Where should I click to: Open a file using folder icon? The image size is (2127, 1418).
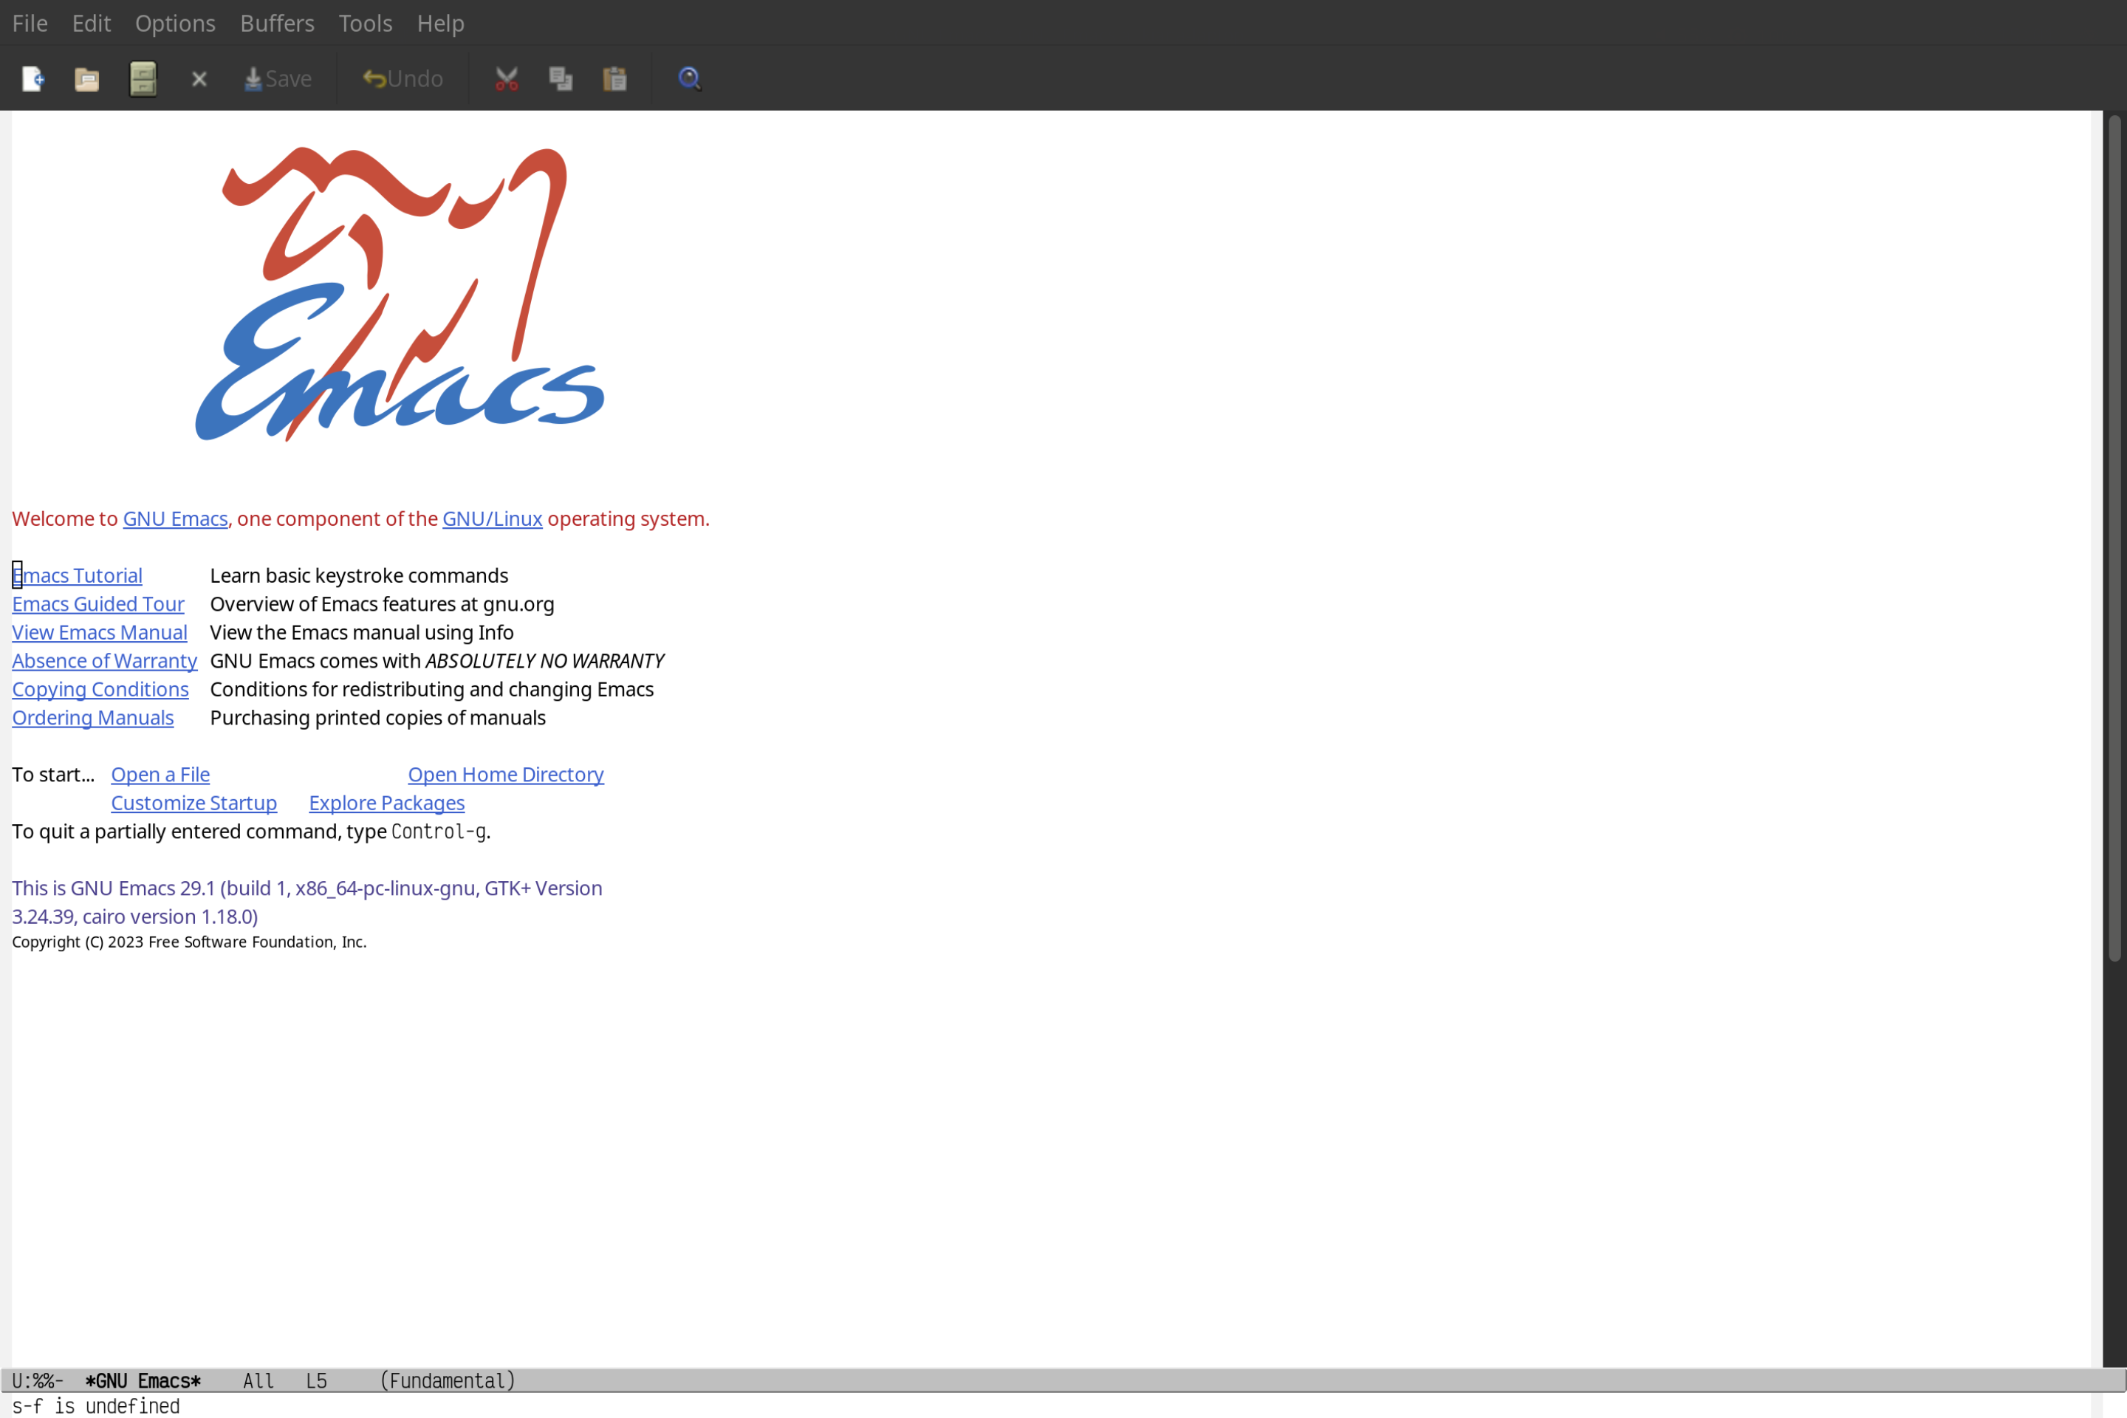[x=87, y=78]
